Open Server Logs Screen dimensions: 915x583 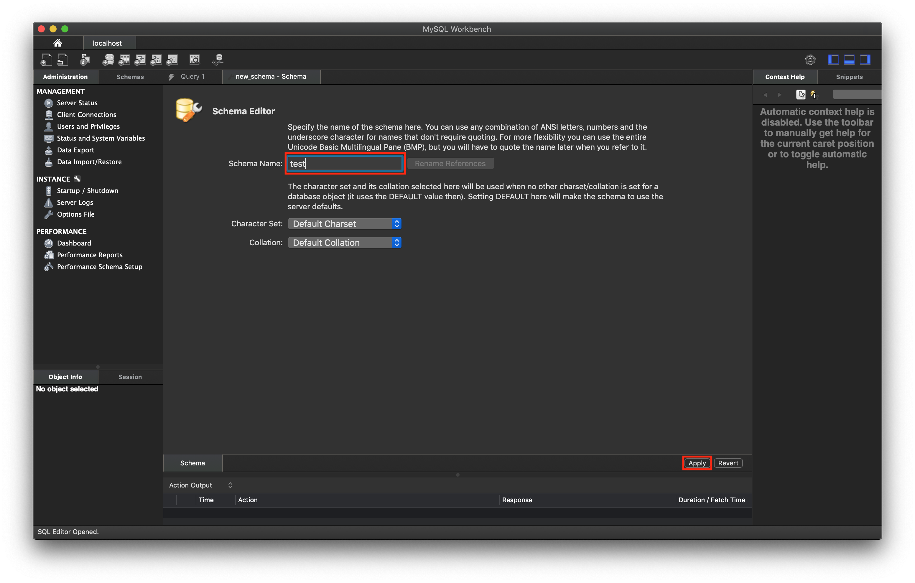pos(75,202)
